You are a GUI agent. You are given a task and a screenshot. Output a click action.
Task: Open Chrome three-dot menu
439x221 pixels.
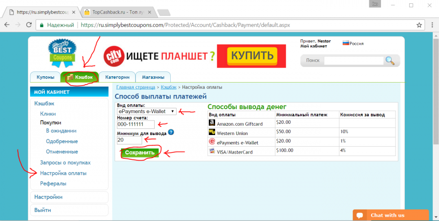432,25
